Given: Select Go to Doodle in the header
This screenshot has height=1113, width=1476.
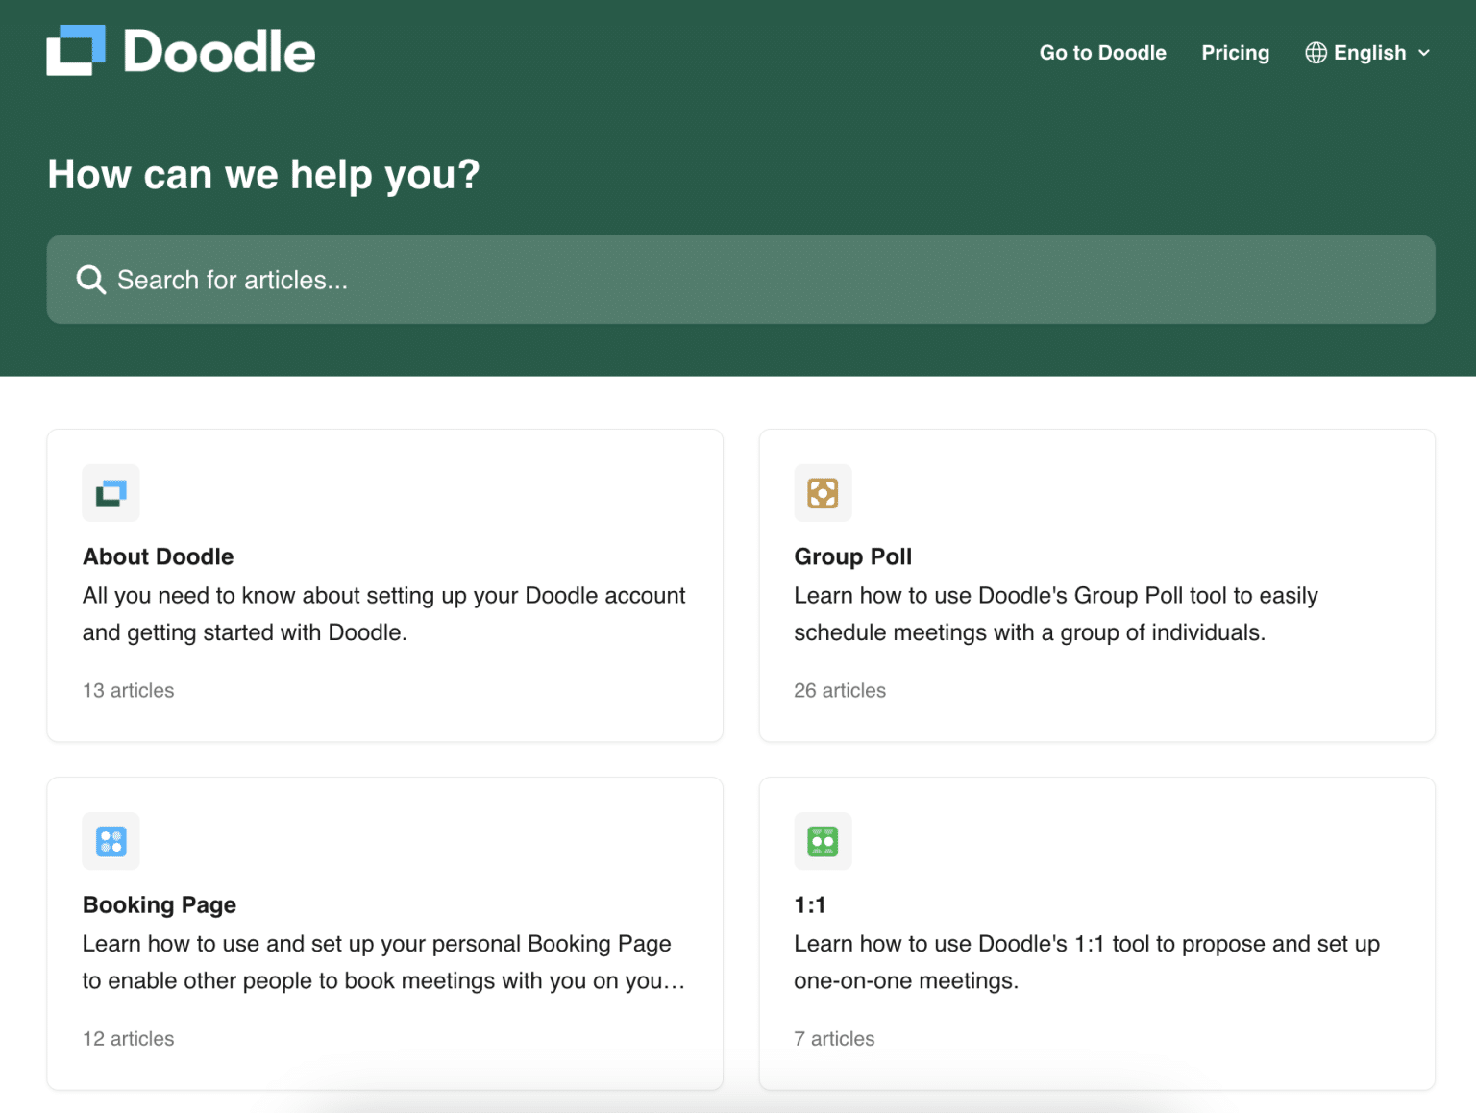Looking at the screenshot, I should click(x=1102, y=53).
